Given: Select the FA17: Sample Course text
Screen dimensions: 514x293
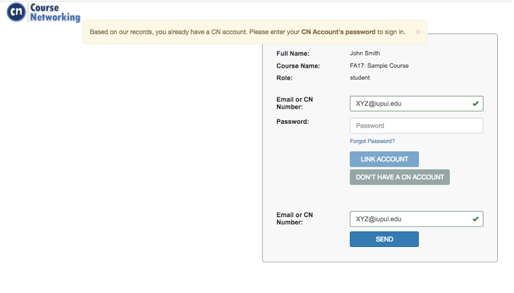Looking at the screenshot, I should click(x=379, y=66).
